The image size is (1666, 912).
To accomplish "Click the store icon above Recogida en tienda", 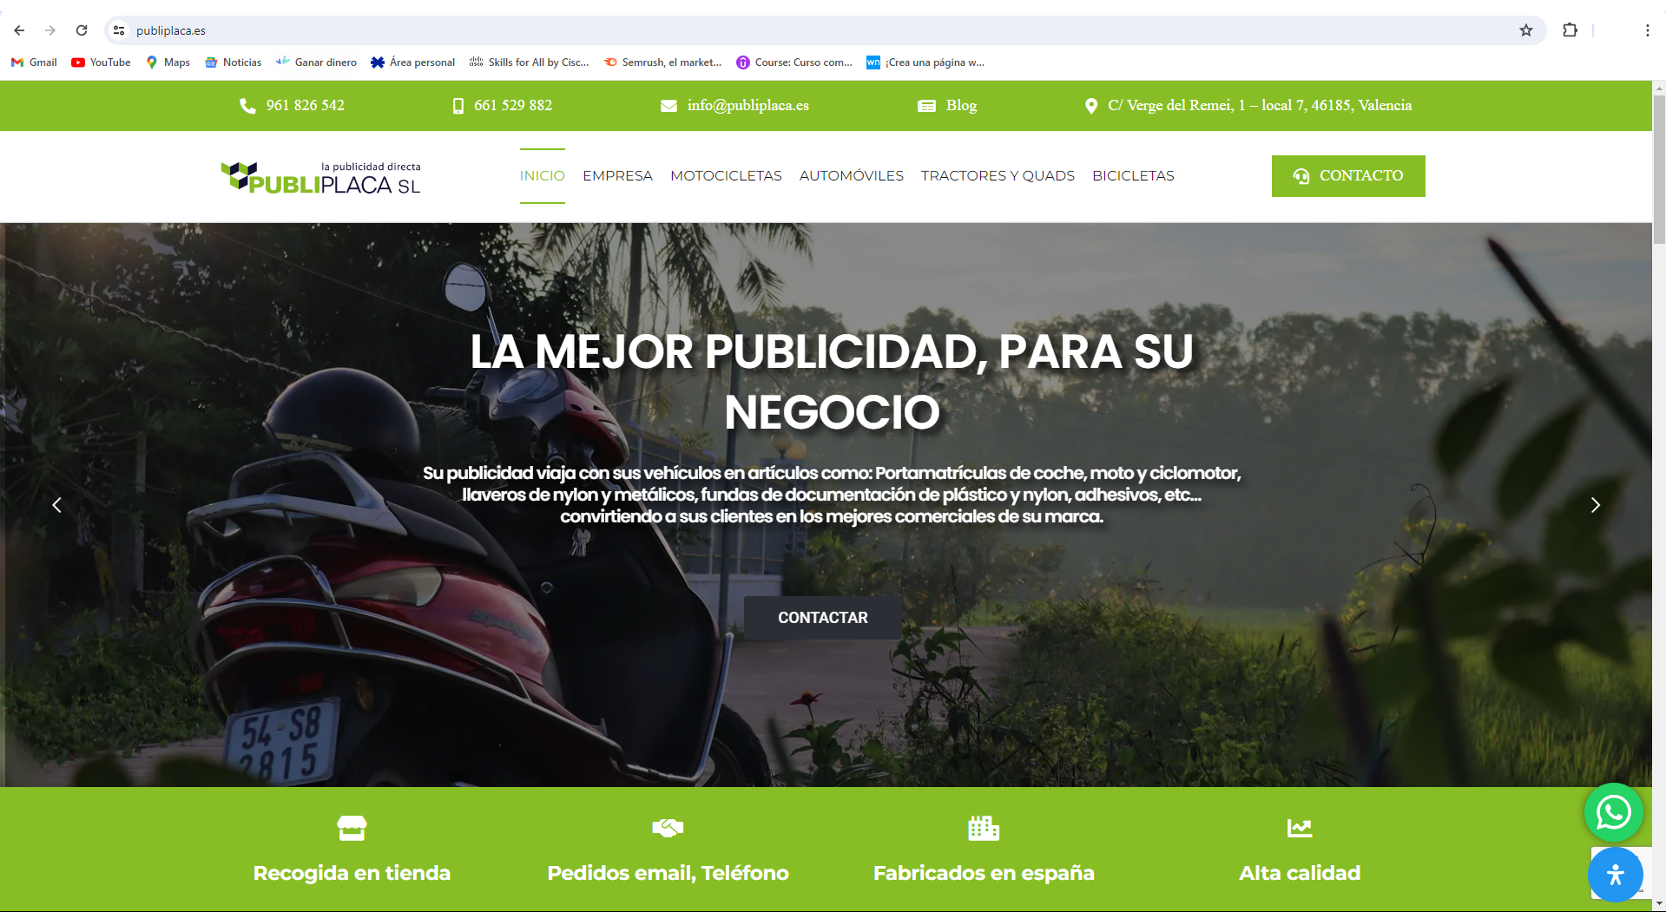I will [x=352, y=828].
